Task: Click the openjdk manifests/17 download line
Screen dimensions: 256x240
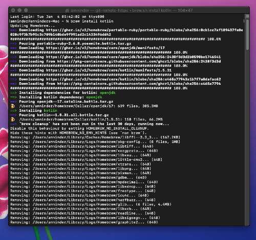Action: [88, 48]
